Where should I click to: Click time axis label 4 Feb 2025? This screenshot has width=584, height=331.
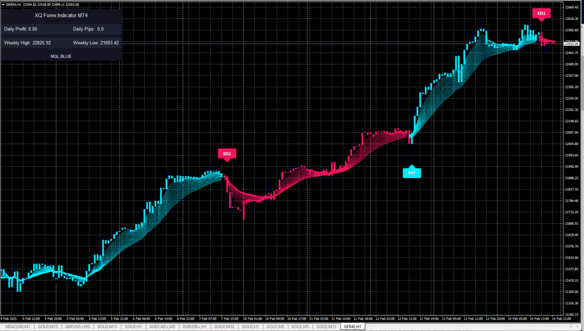point(9,319)
